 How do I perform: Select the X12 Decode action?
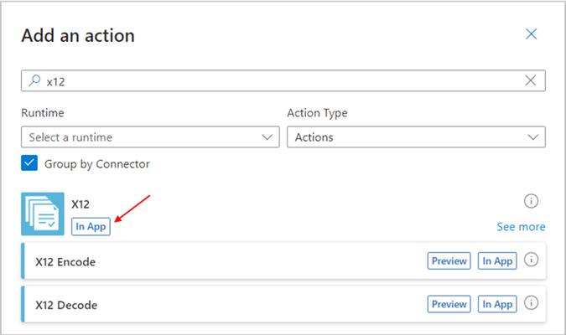pos(283,304)
